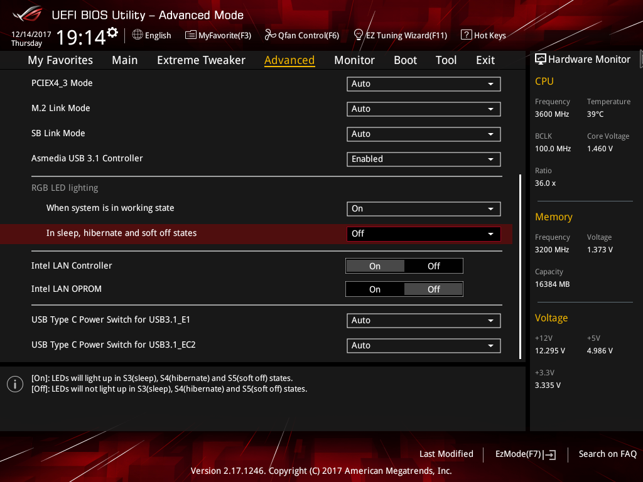Click the EzMode exit arrow icon

(x=550, y=454)
